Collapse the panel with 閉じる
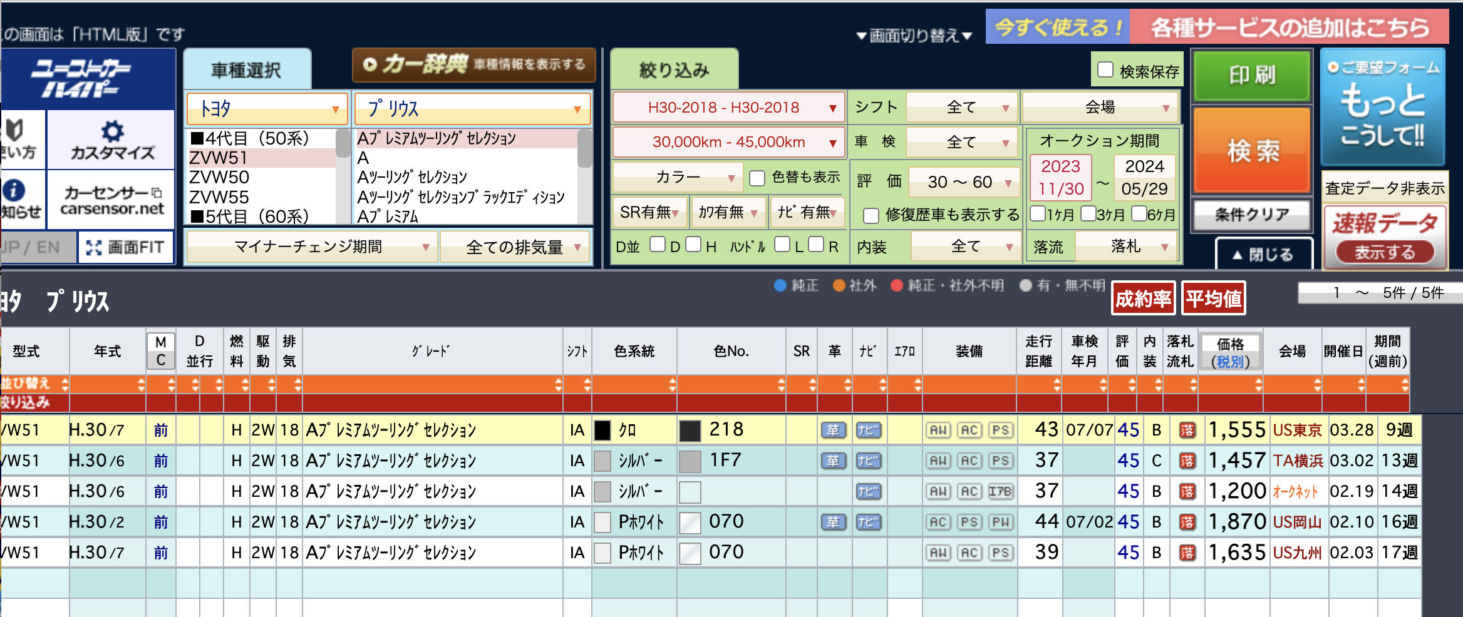Image resolution: width=1463 pixels, height=617 pixels. 1263,255
